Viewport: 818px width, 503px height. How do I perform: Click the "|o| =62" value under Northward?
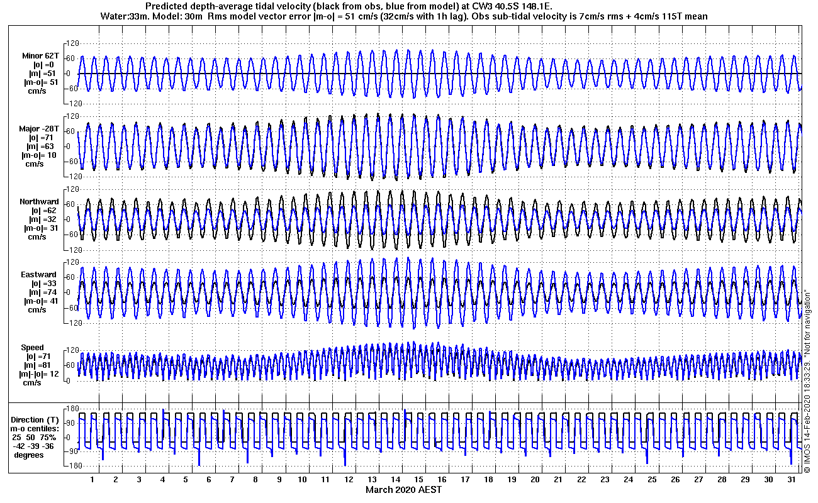click(43, 211)
